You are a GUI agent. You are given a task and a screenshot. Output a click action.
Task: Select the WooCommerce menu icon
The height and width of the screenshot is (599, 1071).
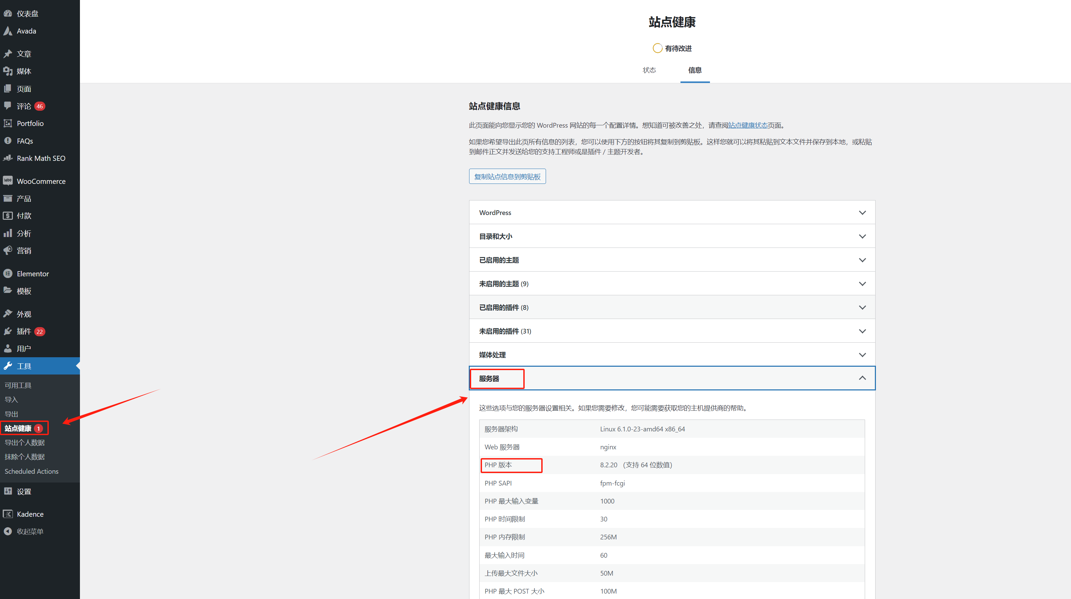click(x=8, y=180)
